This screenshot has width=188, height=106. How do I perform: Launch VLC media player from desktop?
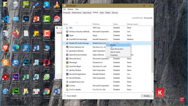click(x=57, y=6)
